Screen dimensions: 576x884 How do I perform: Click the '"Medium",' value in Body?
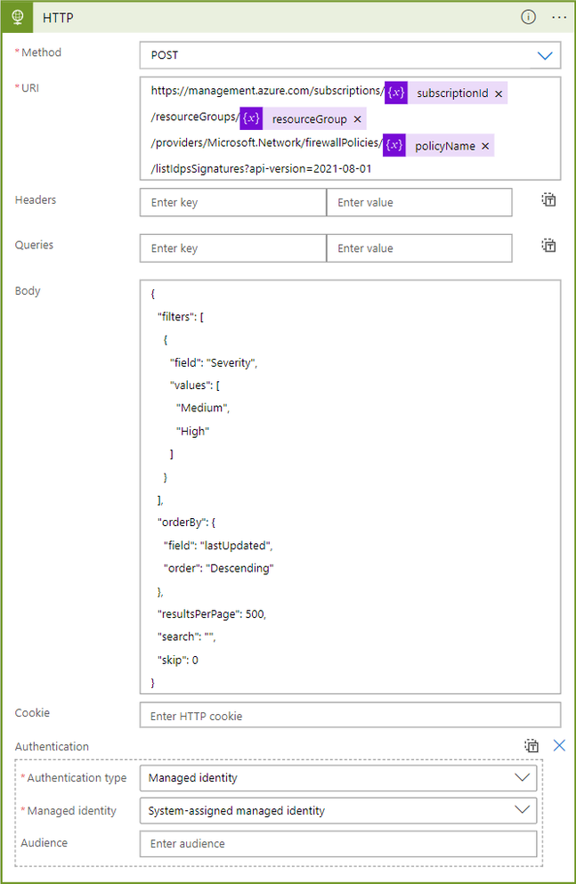(203, 409)
